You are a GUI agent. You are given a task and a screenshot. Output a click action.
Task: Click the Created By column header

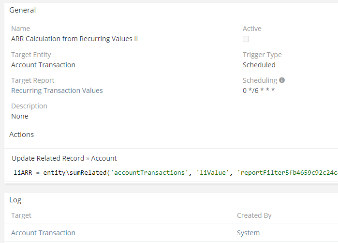[x=254, y=215]
